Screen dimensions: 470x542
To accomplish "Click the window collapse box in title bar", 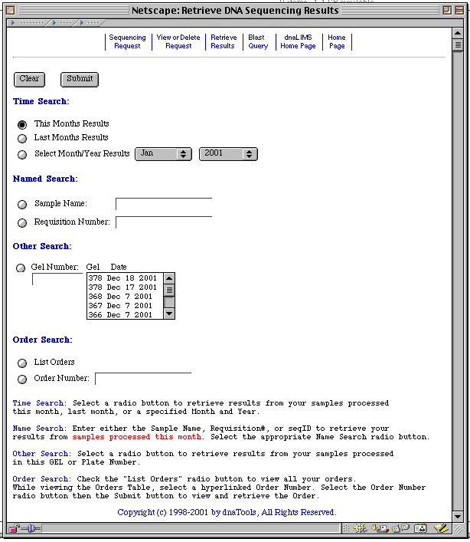I will 456,11.
